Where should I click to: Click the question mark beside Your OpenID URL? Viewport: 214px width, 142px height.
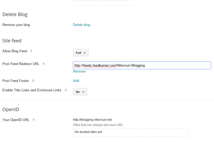34,120
